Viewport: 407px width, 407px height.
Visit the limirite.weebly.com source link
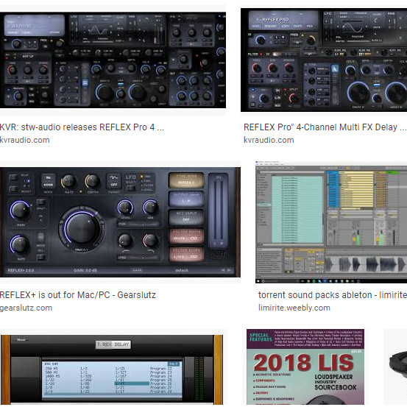coord(294,308)
